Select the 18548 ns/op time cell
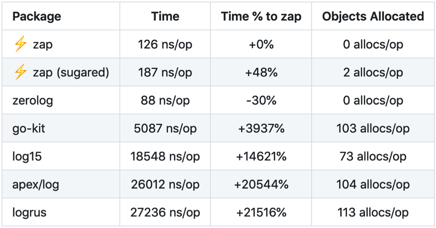 coord(165,157)
